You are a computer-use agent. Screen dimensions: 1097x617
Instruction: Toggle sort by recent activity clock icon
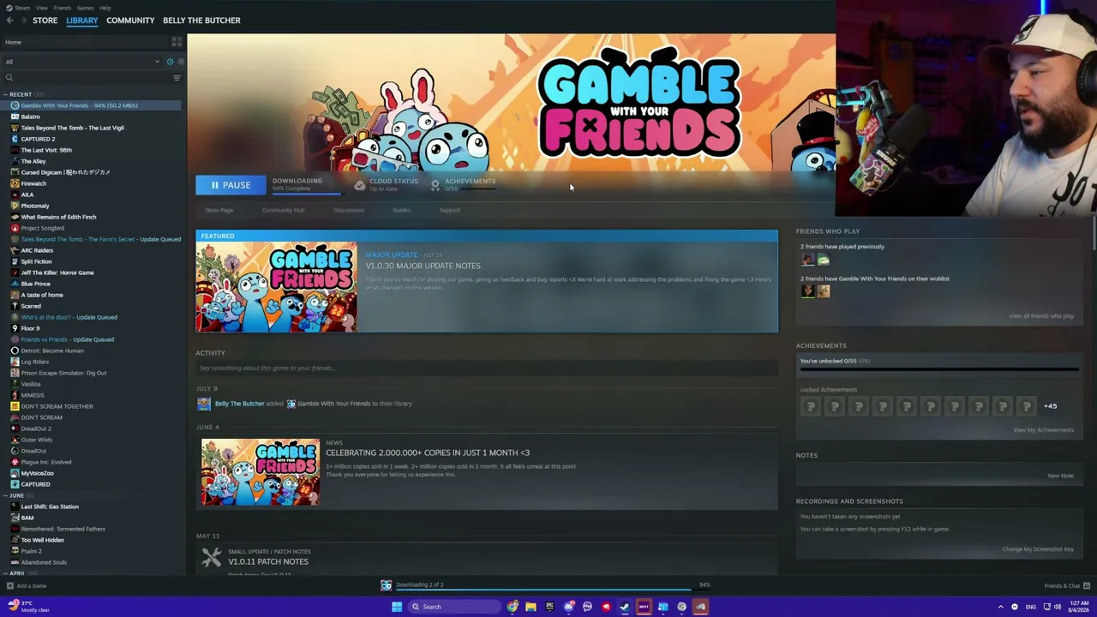click(170, 62)
